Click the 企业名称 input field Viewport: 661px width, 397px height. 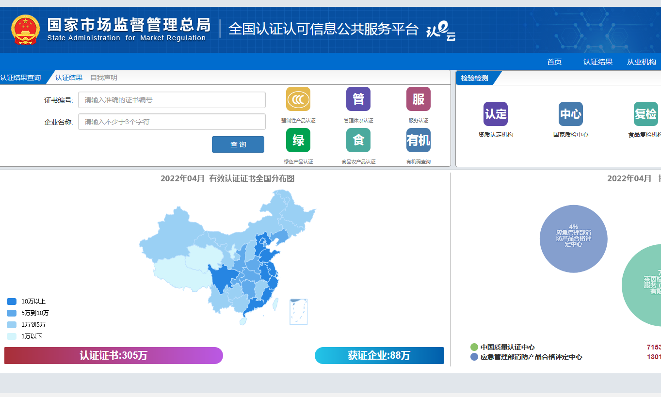[x=172, y=122]
